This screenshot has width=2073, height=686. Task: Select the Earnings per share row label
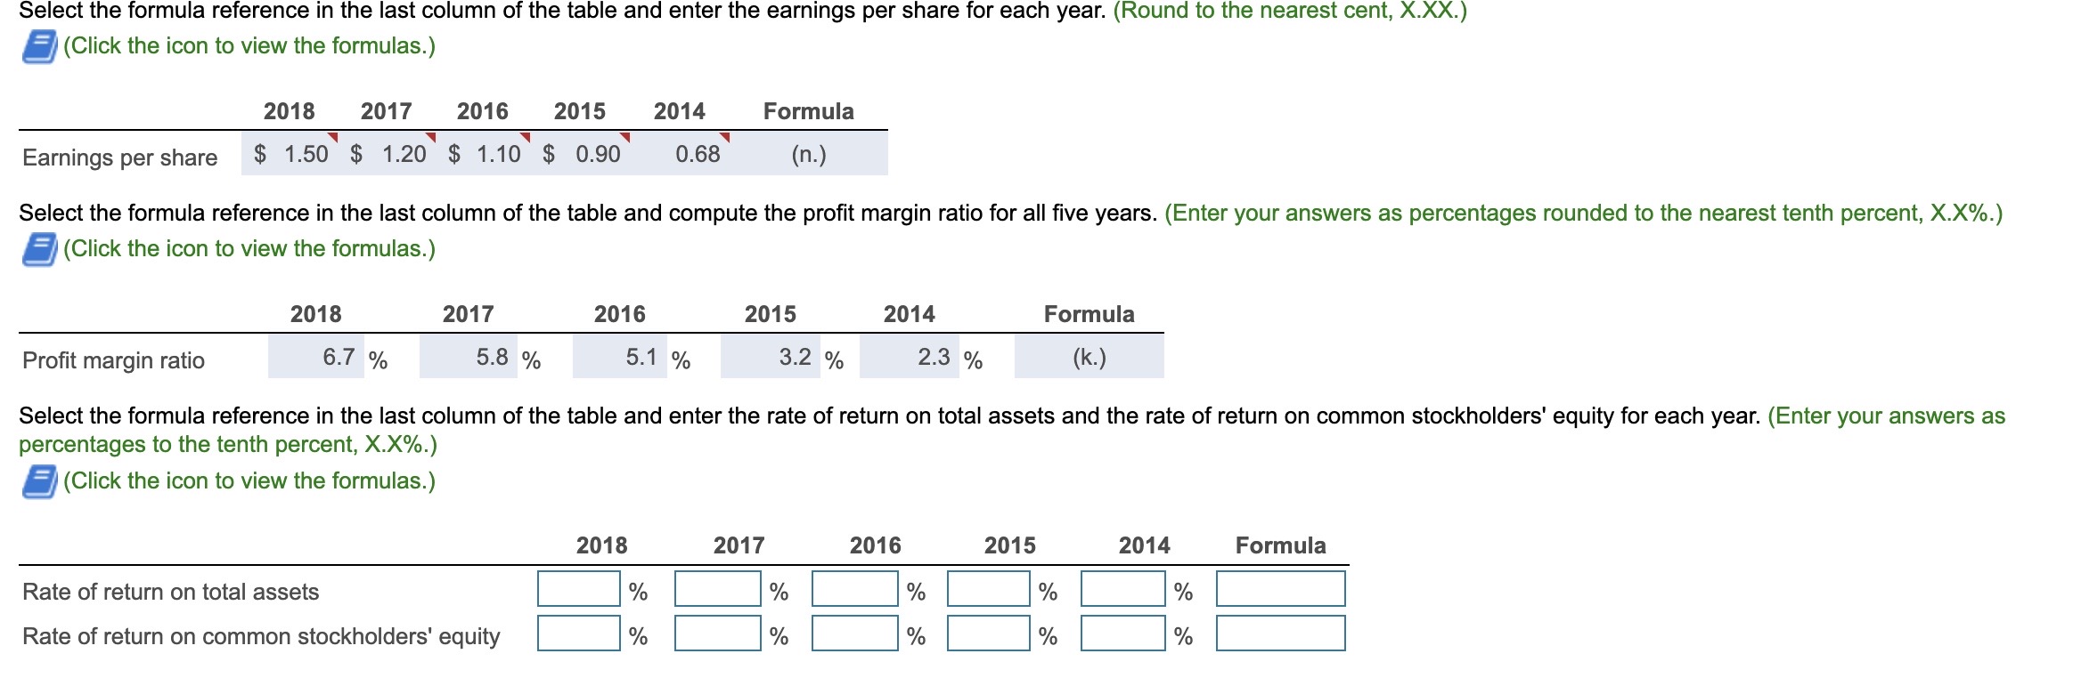(x=119, y=157)
